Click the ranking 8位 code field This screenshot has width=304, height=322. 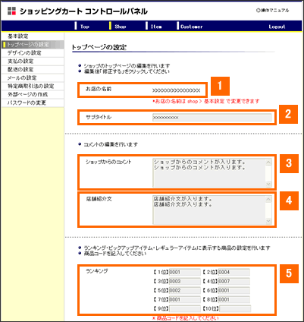click(234, 300)
